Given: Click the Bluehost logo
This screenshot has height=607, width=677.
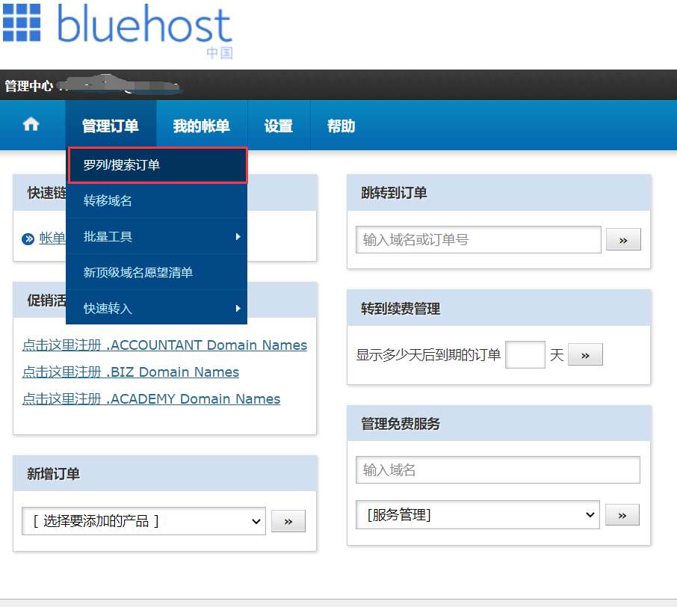Looking at the screenshot, I should (x=118, y=28).
